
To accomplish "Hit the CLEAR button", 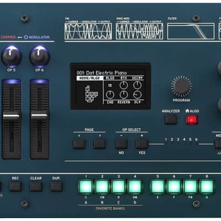I will (36, 186).
